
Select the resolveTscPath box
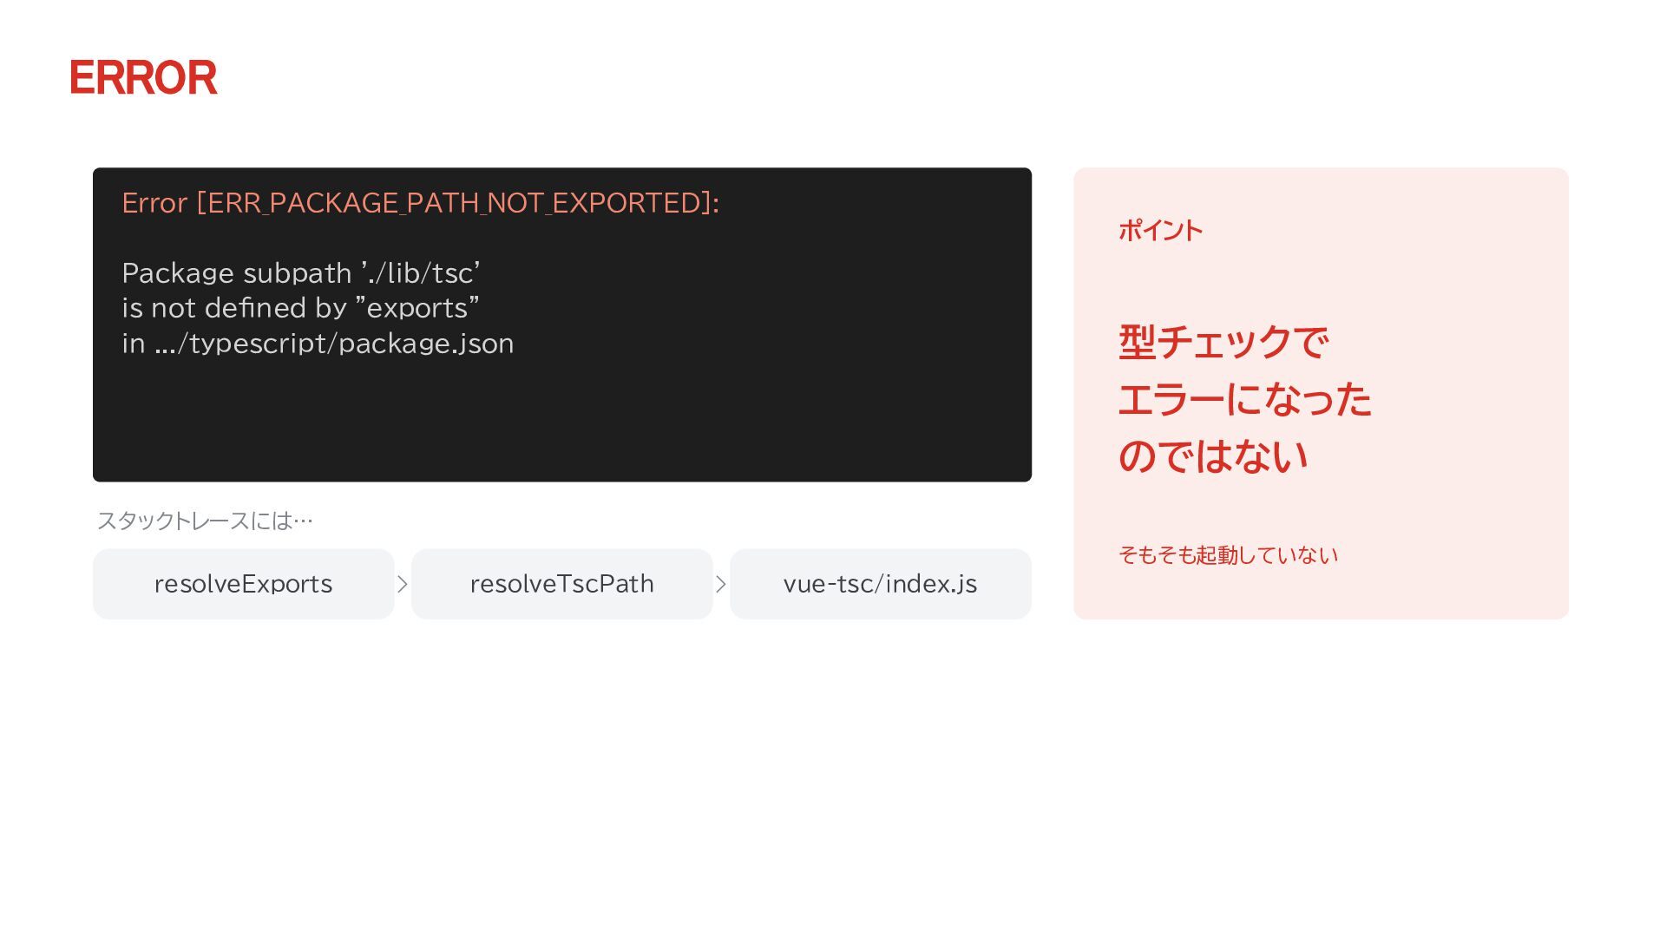[562, 584]
